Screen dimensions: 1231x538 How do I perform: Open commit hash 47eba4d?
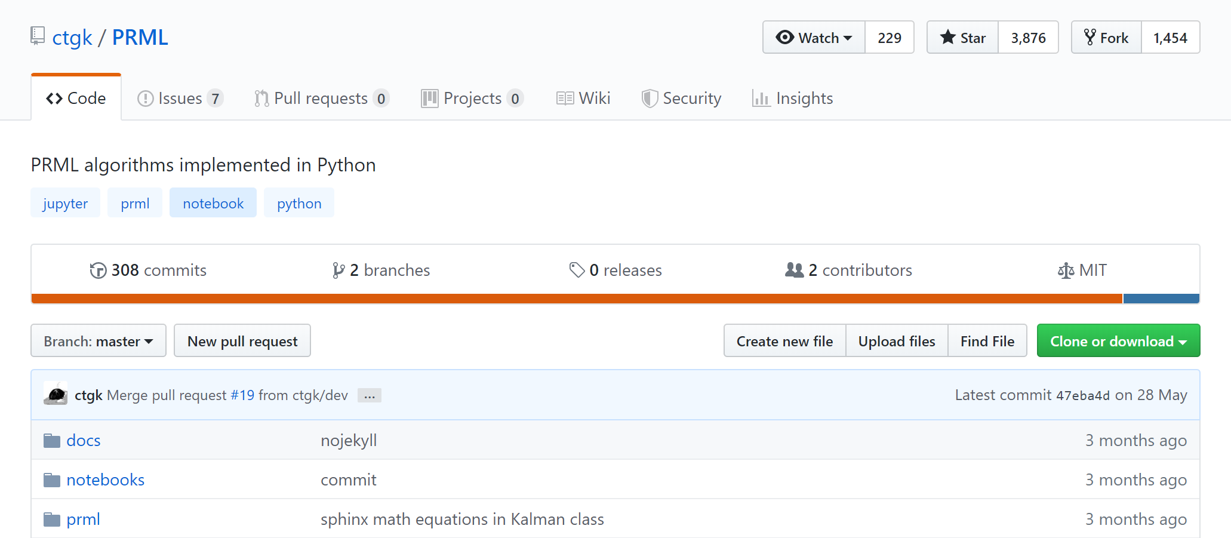click(x=1083, y=396)
